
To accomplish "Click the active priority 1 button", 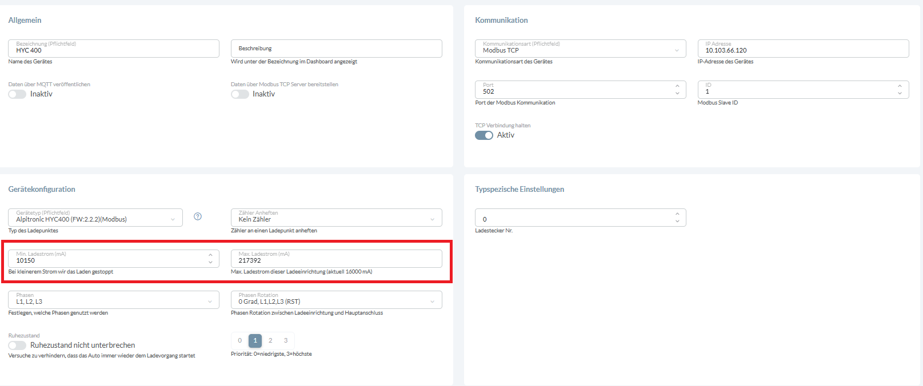I will (x=255, y=340).
